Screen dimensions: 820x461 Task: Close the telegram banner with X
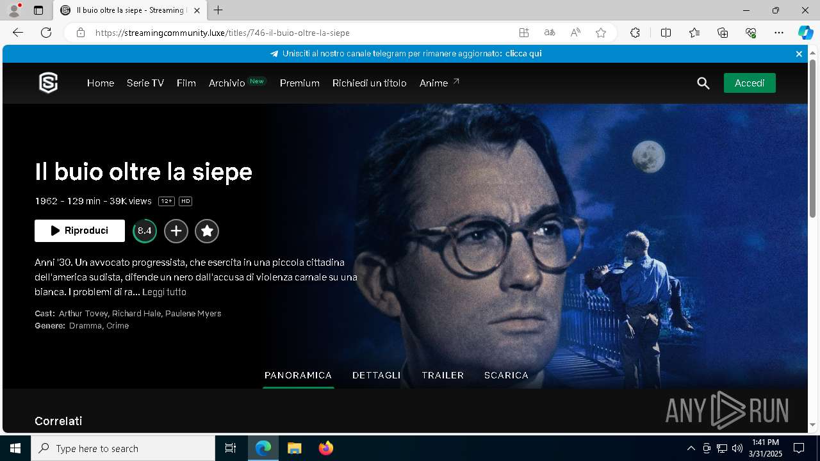pyautogui.click(x=799, y=54)
